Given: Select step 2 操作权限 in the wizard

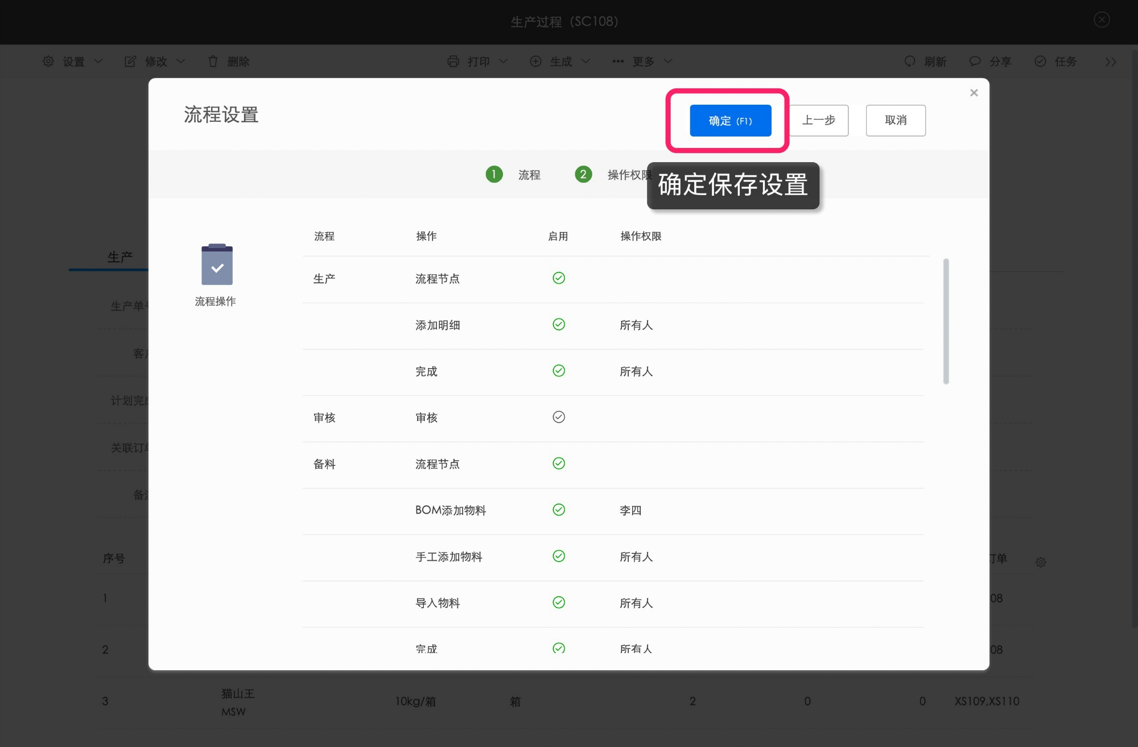Looking at the screenshot, I should click(x=613, y=175).
